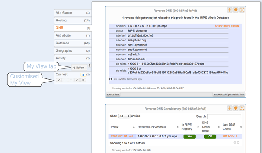Screen dimensions: 262x153
Task: Click nserver sns-pb.isc.org
Action: (137, 40)
